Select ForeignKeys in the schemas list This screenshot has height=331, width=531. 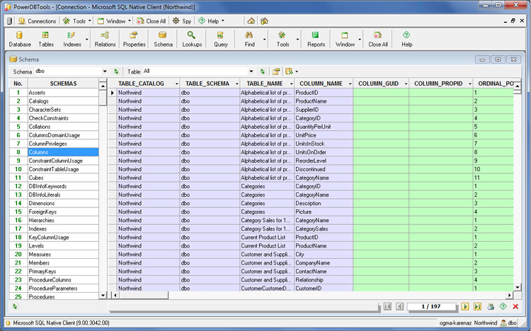[42, 211]
